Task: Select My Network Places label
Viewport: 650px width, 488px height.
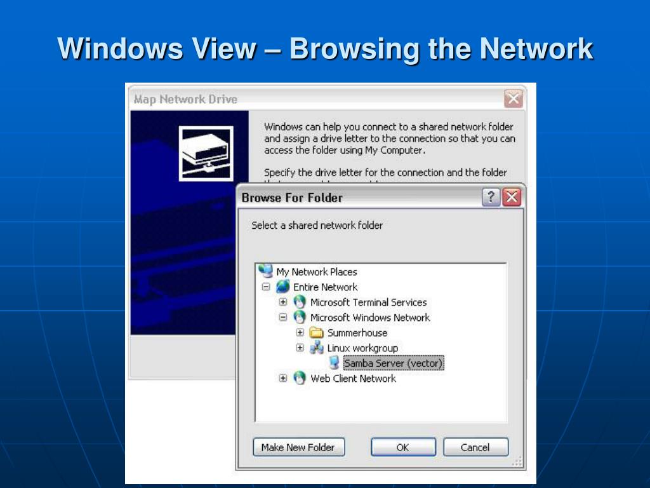Action: [317, 272]
